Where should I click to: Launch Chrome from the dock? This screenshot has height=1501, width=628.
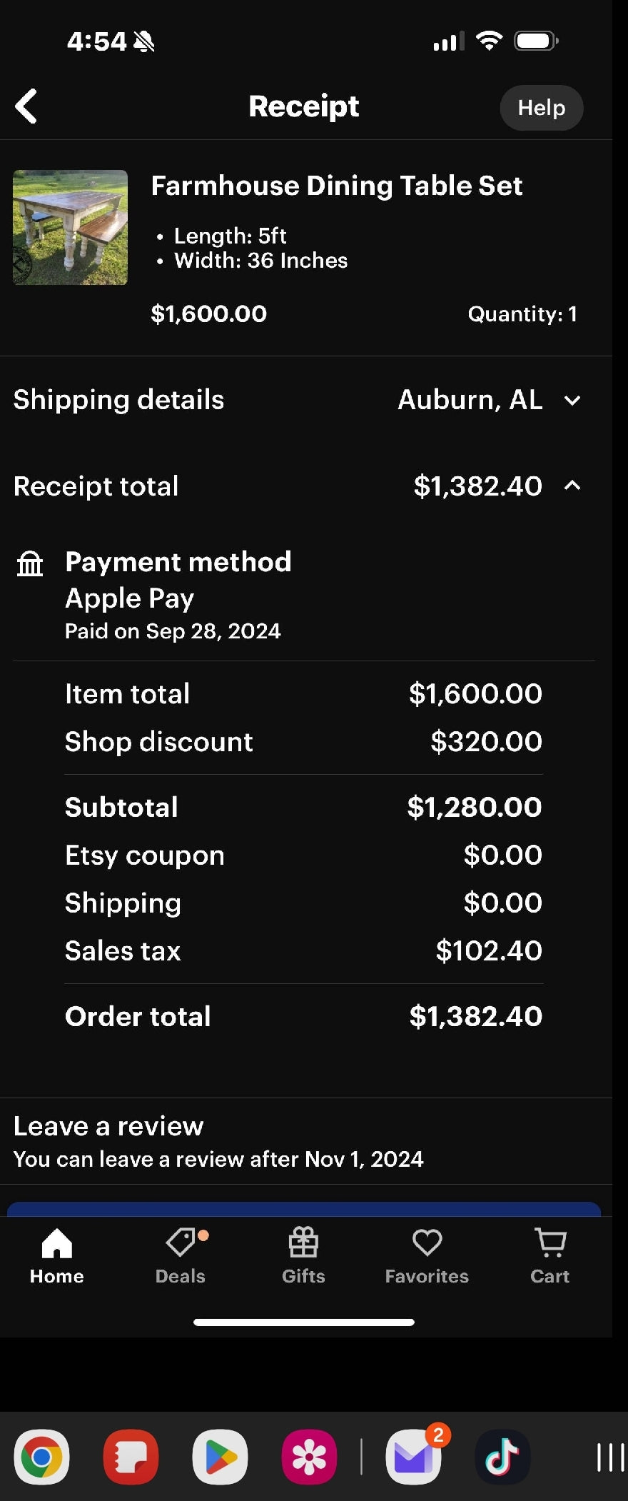42,1457
